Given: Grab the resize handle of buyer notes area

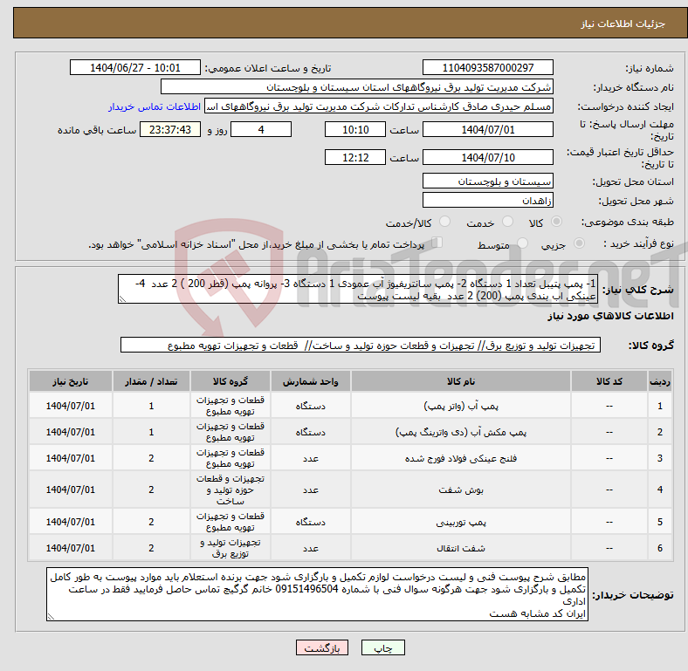Looking at the screenshot, I should pos(51,617).
